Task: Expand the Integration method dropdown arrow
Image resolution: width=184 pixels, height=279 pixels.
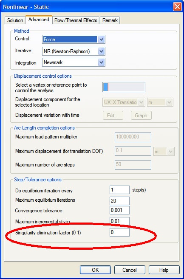Action: point(101,62)
